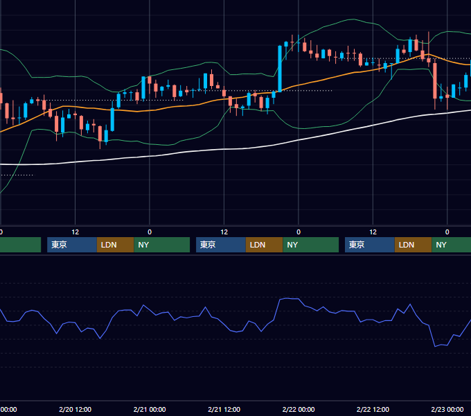Screen dimensions: 471x416
Task: Click the 2/22 東京 session block
Action: tap(370, 245)
